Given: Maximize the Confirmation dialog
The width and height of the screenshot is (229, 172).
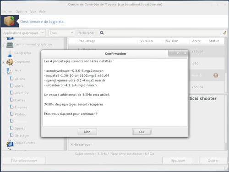Looking at the screenshot, I should [178, 54].
